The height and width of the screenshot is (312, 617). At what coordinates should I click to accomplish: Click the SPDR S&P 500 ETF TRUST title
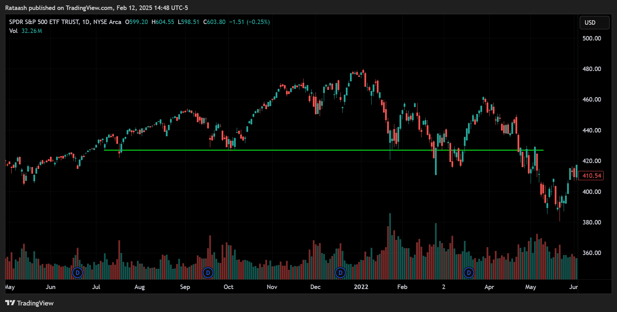click(44, 22)
